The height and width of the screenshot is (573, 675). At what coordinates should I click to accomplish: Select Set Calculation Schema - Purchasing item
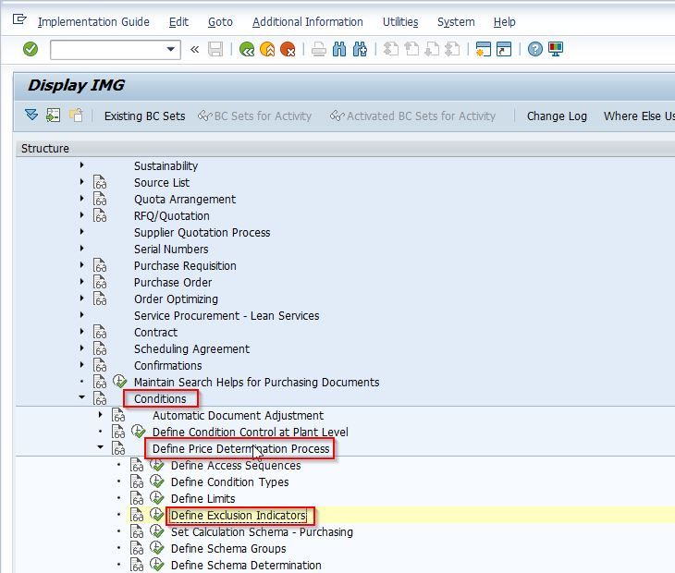pos(262,532)
